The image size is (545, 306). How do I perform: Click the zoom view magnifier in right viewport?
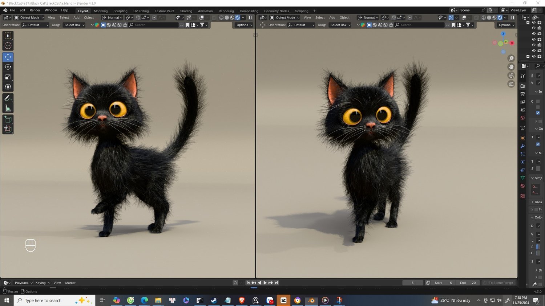511,58
